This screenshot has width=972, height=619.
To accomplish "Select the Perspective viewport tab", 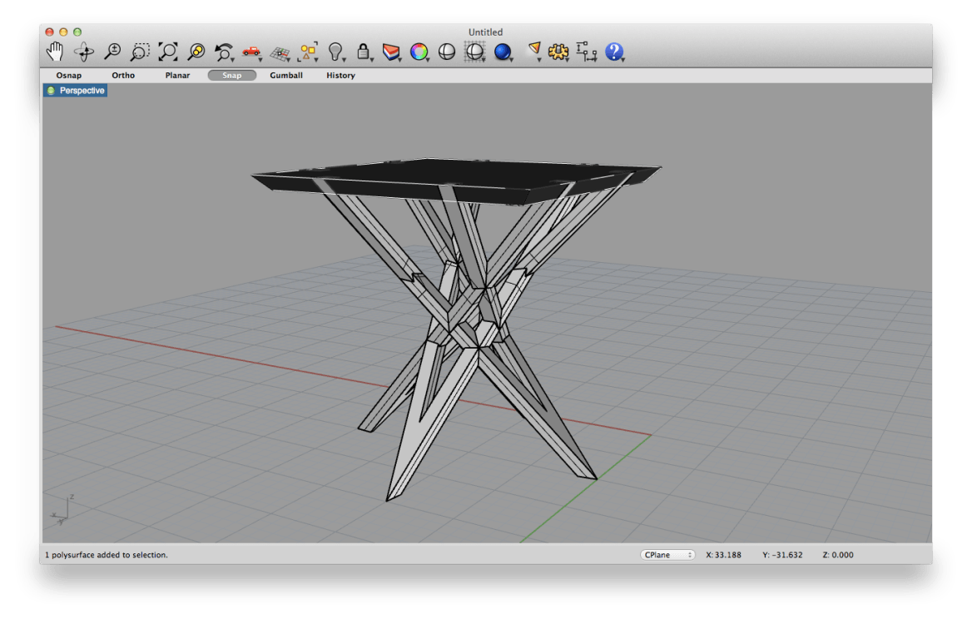I will pyautogui.click(x=81, y=90).
